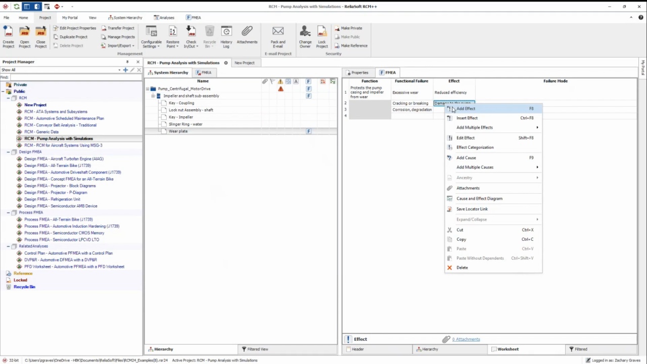Viewport: 647px width, 364px height.
Task: Click the warning triangle column header
Action: pos(280,81)
